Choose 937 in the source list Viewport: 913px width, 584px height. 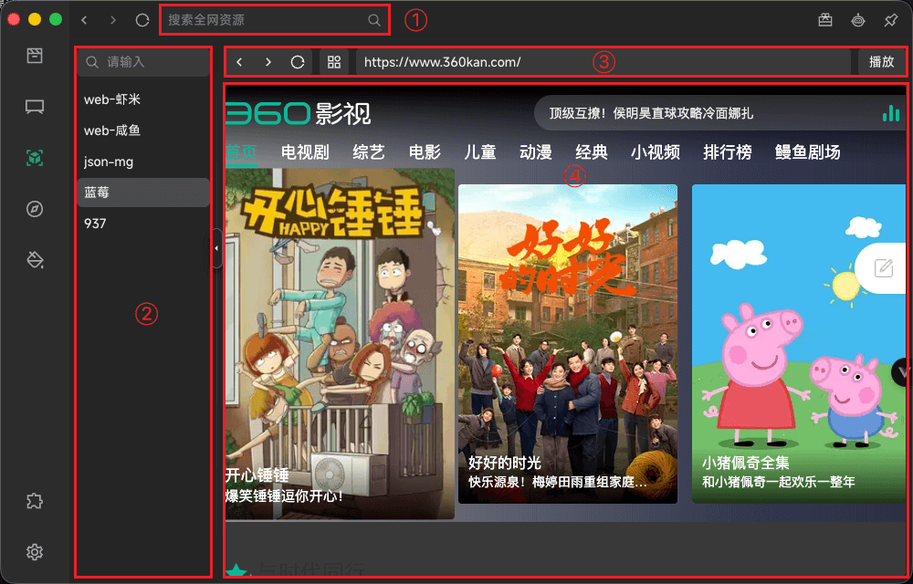(x=96, y=224)
